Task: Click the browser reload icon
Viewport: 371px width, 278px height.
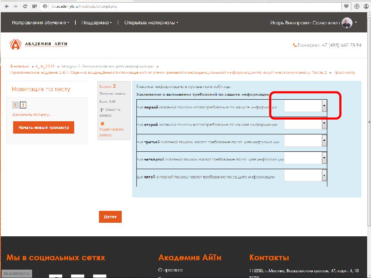Action: [x=24, y=6]
